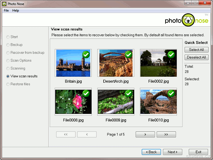Image resolution: width=213 pixels, height=160 pixels.
Task: Click the Selected label
Action: pyautogui.click(x=192, y=79)
